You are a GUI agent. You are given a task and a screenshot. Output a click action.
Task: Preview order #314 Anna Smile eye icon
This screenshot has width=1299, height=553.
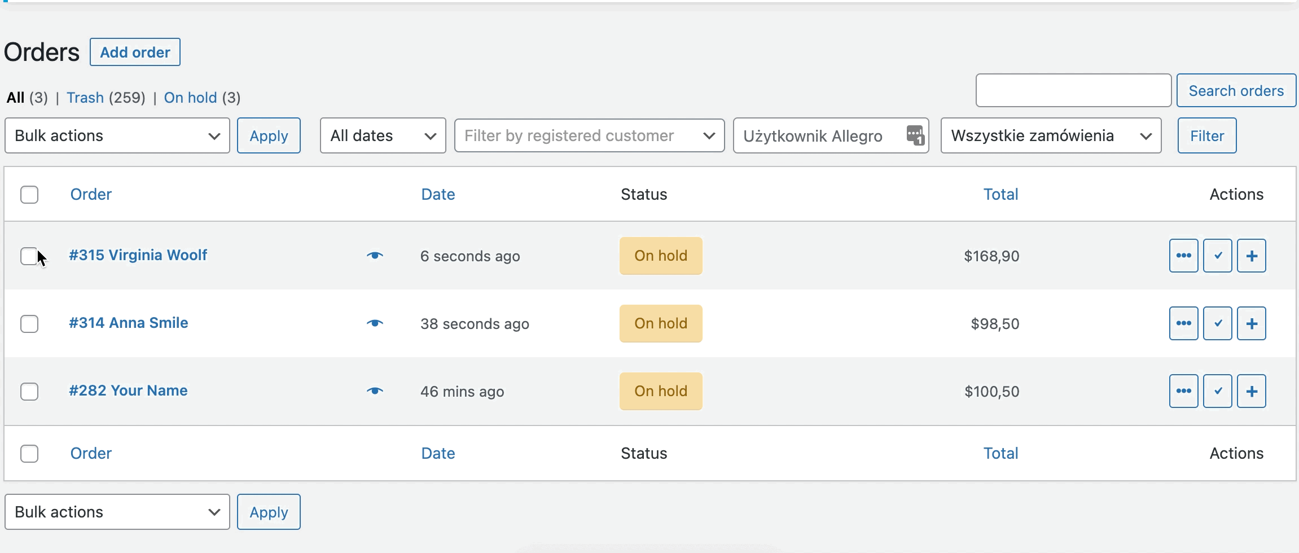coord(375,323)
